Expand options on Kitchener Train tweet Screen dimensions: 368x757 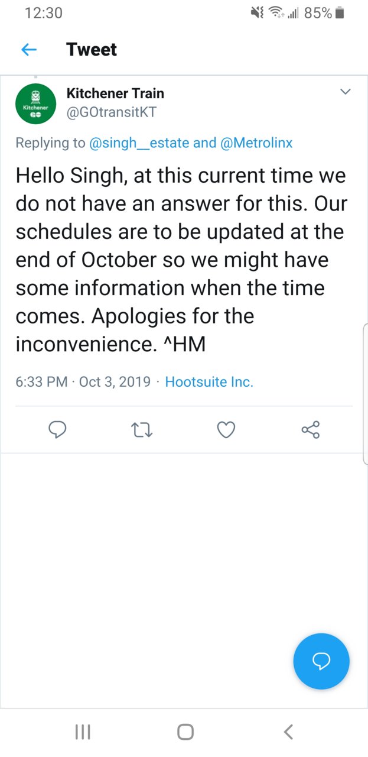[346, 92]
